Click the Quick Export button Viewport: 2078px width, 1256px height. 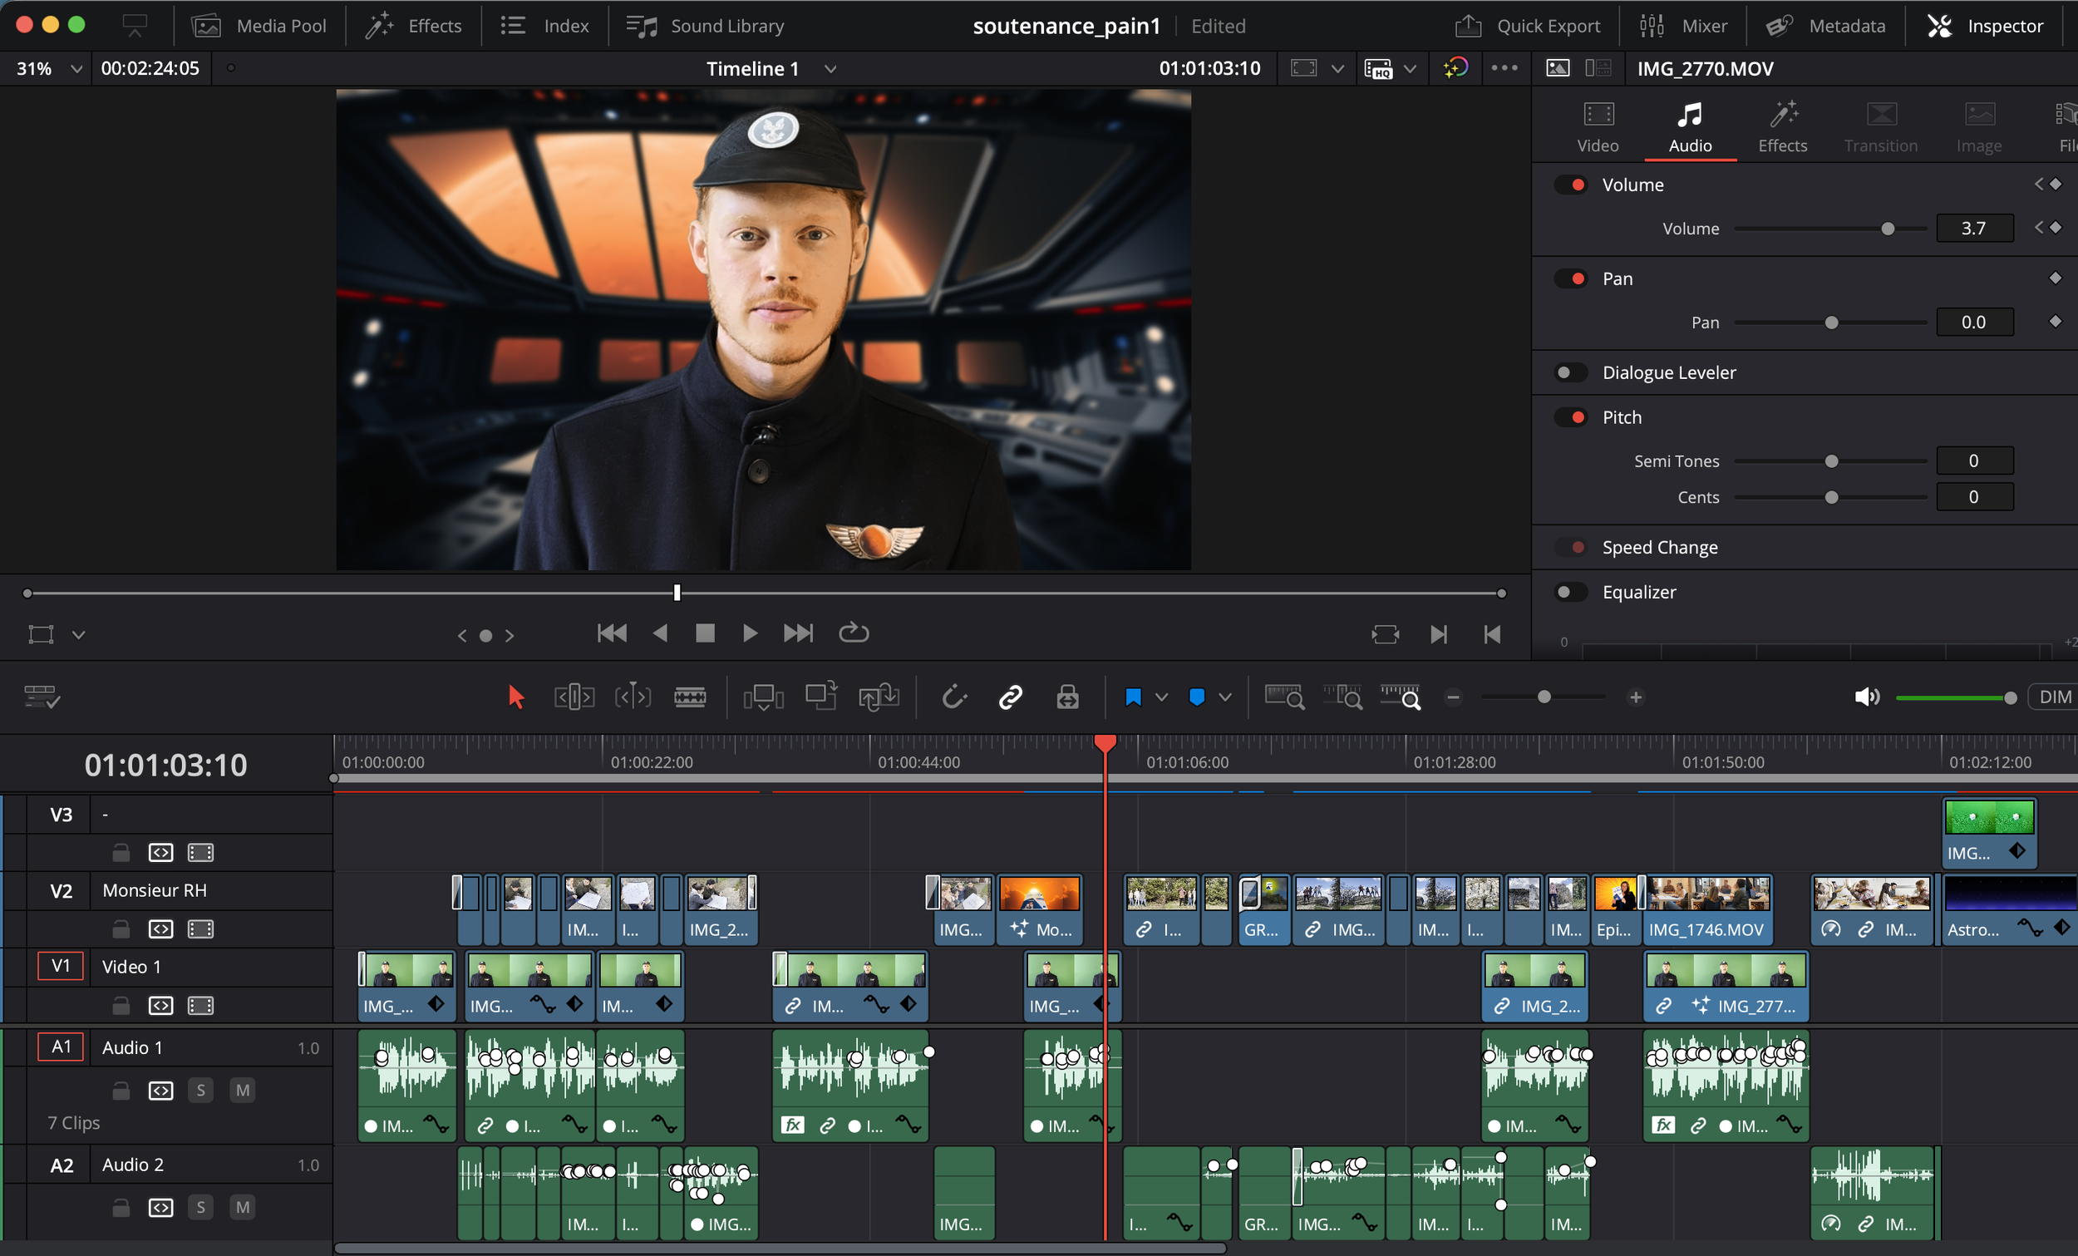(1527, 26)
